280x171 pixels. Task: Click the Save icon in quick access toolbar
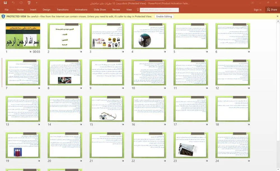5,3
